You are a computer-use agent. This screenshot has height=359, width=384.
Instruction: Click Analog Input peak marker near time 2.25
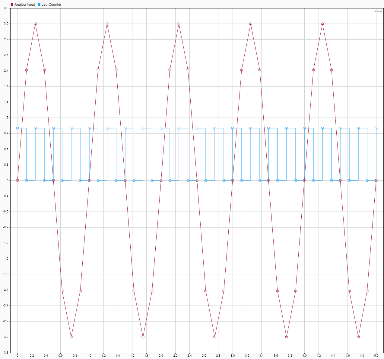coord(179,24)
